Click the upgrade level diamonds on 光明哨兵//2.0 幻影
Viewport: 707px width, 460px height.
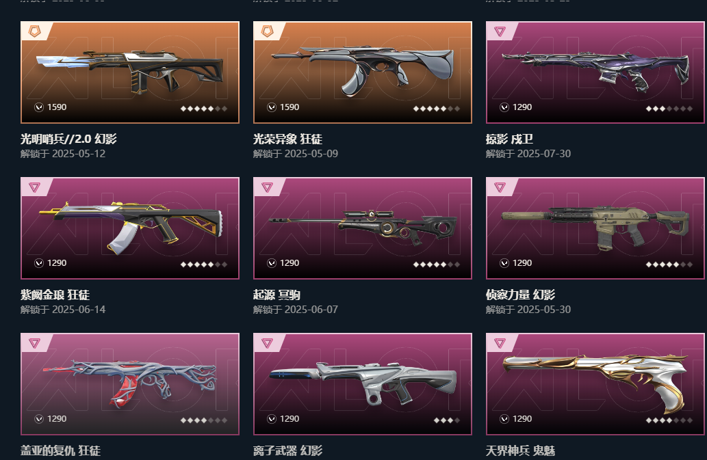(204, 109)
